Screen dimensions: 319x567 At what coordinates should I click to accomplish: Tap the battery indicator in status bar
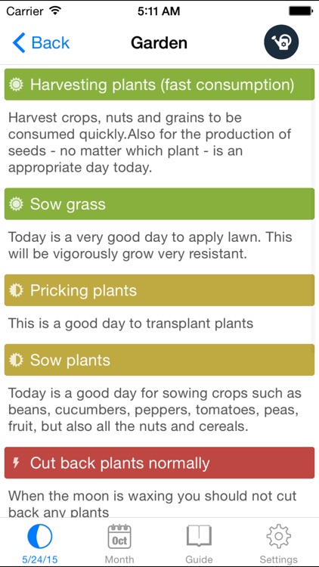(x=301, y=11)
